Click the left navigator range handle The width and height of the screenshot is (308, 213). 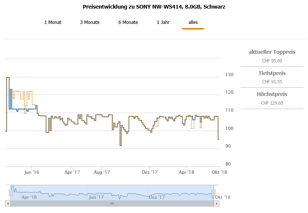[11, 192]
